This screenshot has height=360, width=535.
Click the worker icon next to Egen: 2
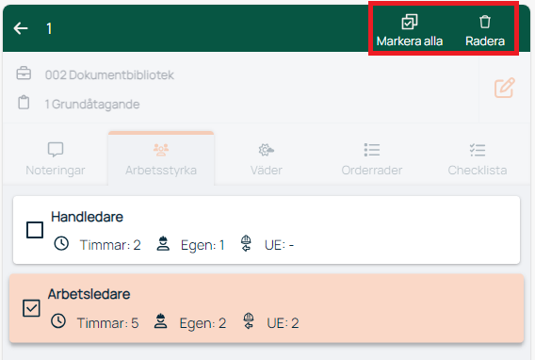160,321
